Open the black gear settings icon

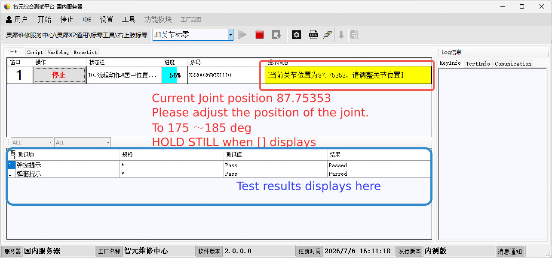click(x=296, y=35)
